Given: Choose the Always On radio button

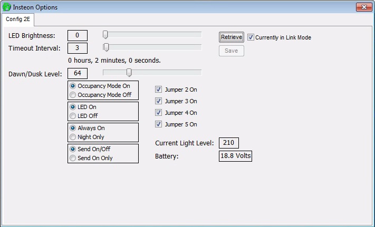Looking at the screenshot, I should [73, 128].
